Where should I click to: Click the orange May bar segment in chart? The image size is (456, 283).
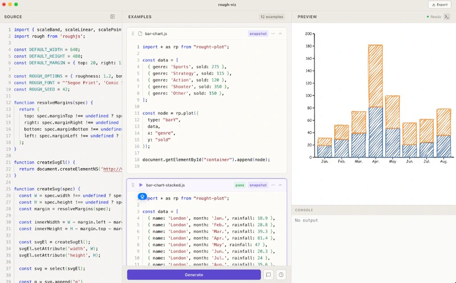[x=392, y=112]
